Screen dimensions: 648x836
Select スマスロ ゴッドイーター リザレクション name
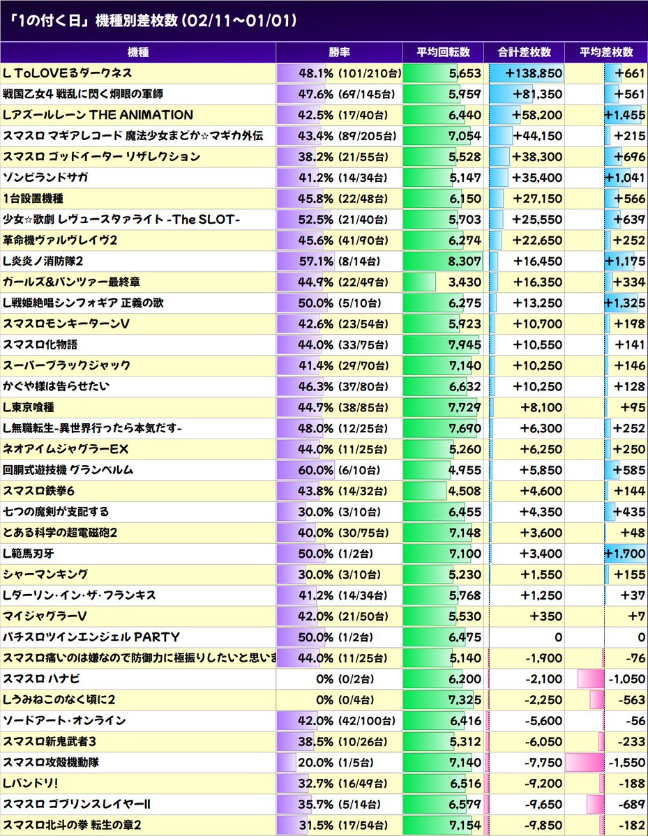point(101,157)
